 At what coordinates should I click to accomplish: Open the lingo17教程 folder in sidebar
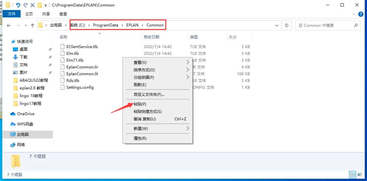click(31, 103)
